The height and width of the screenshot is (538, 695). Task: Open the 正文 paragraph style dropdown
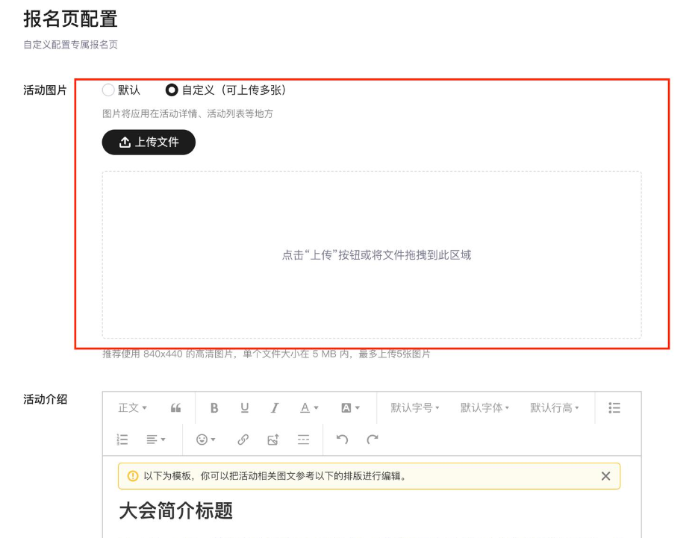click(132, 407)
